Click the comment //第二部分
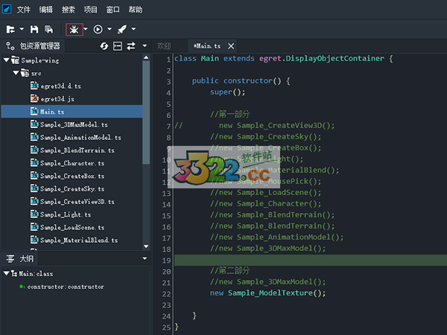 (x=229, y=270)
